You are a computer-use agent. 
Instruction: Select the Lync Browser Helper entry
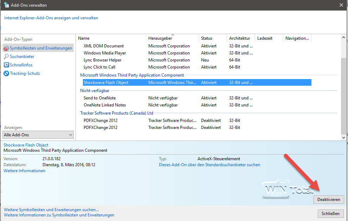(x=102, y=60)
